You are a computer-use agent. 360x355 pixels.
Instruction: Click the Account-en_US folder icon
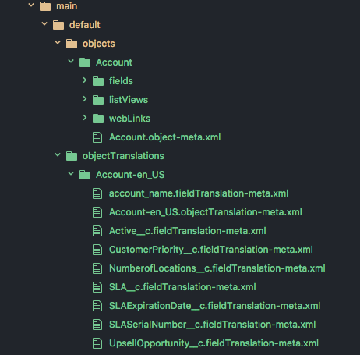point(85,175)
